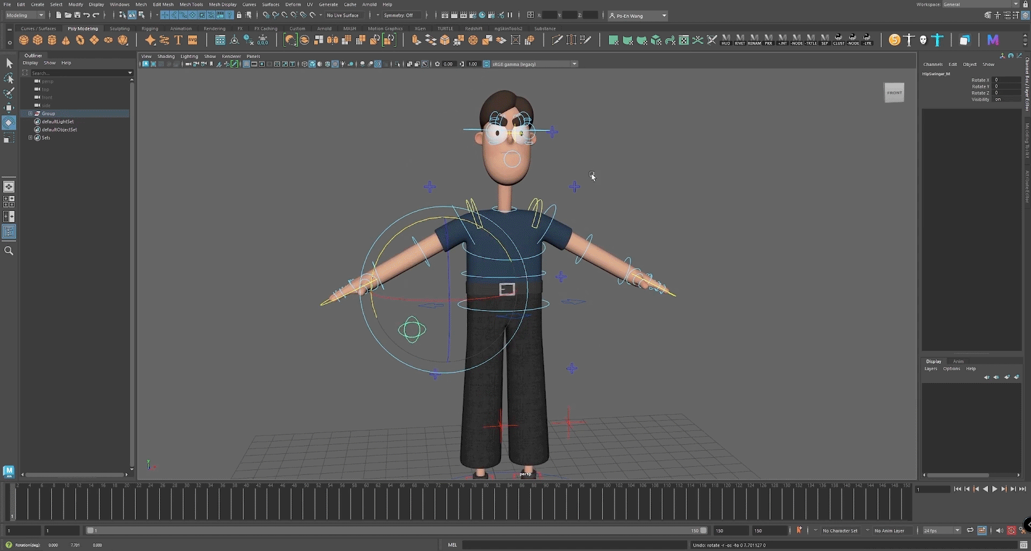1031x551 pixels.
Task: Click the Outliner search field
Action: (78, 73)
